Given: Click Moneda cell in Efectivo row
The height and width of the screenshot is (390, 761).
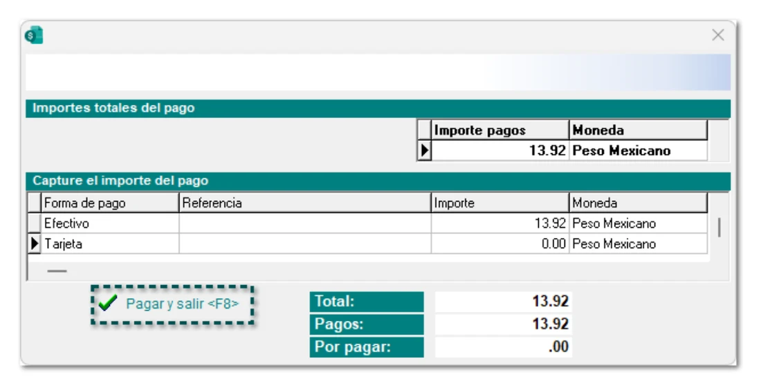Looking at the screenshot, I should [x=639, y=224].
